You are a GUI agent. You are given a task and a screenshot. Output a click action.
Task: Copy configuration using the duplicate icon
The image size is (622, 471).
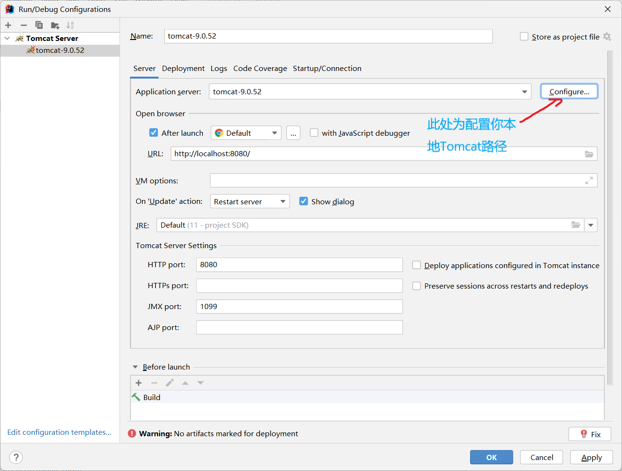tap(39, 25)
